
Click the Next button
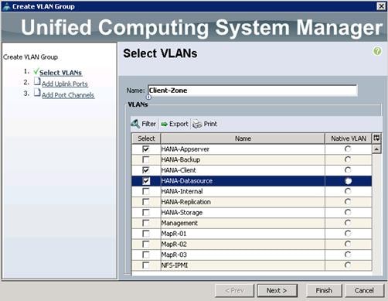tap(277, 291)
